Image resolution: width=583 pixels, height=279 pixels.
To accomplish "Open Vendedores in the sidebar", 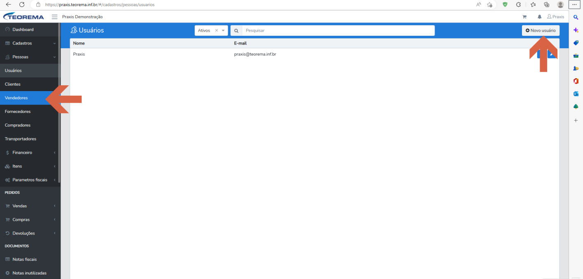I will (x=30, y=98).
